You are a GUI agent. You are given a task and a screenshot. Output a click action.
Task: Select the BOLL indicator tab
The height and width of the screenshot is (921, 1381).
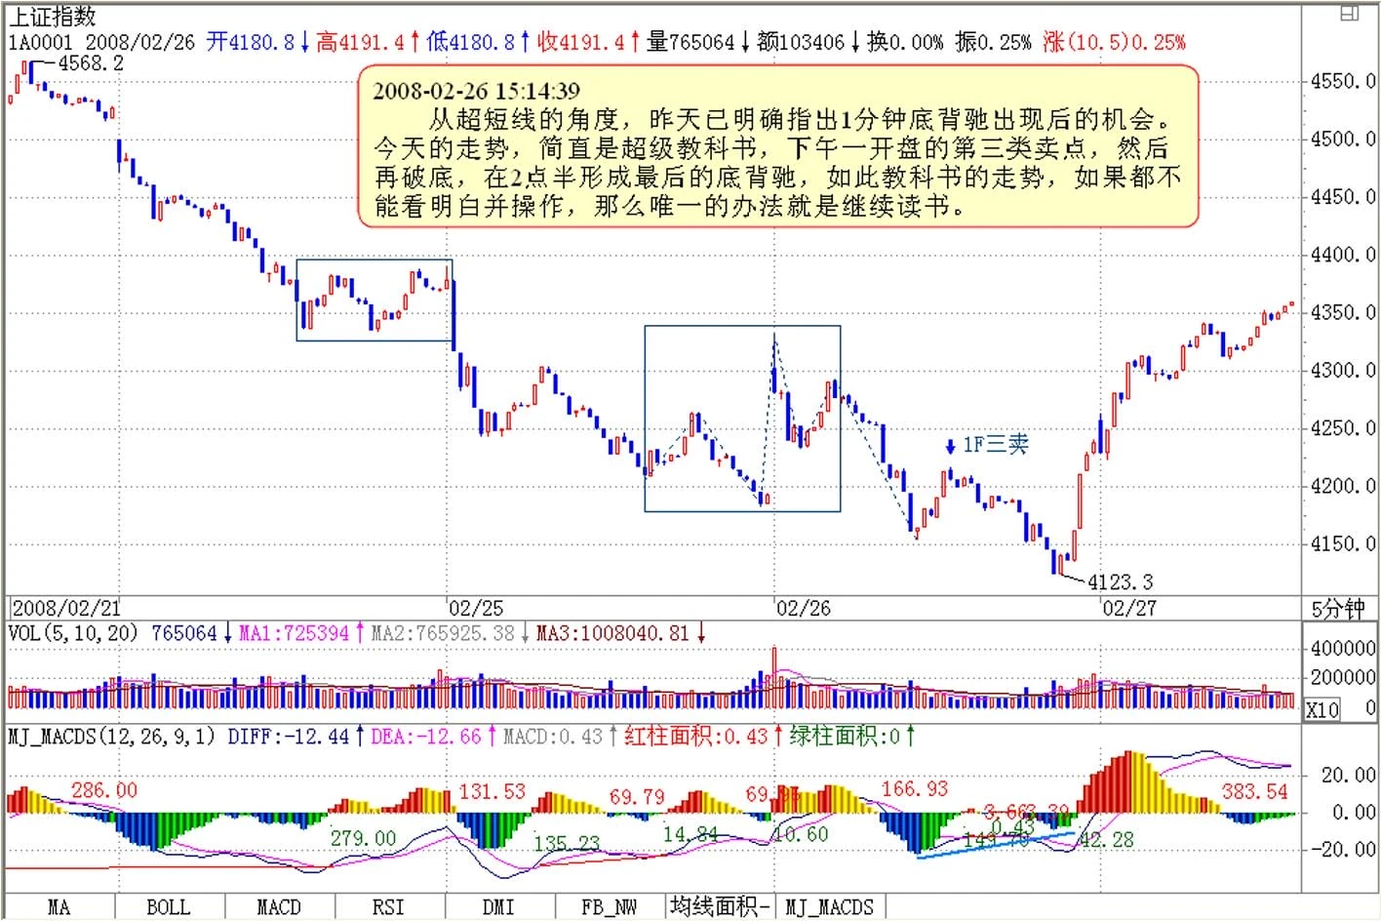pos(168,907)
